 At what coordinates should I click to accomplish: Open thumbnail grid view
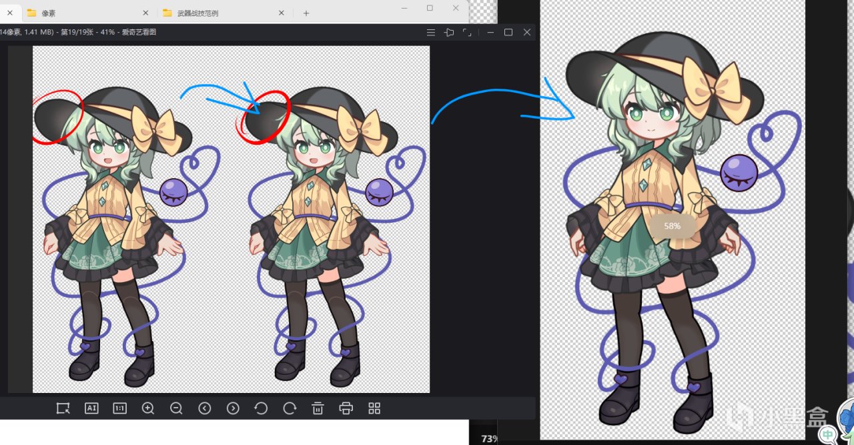(x=374, y=408)
